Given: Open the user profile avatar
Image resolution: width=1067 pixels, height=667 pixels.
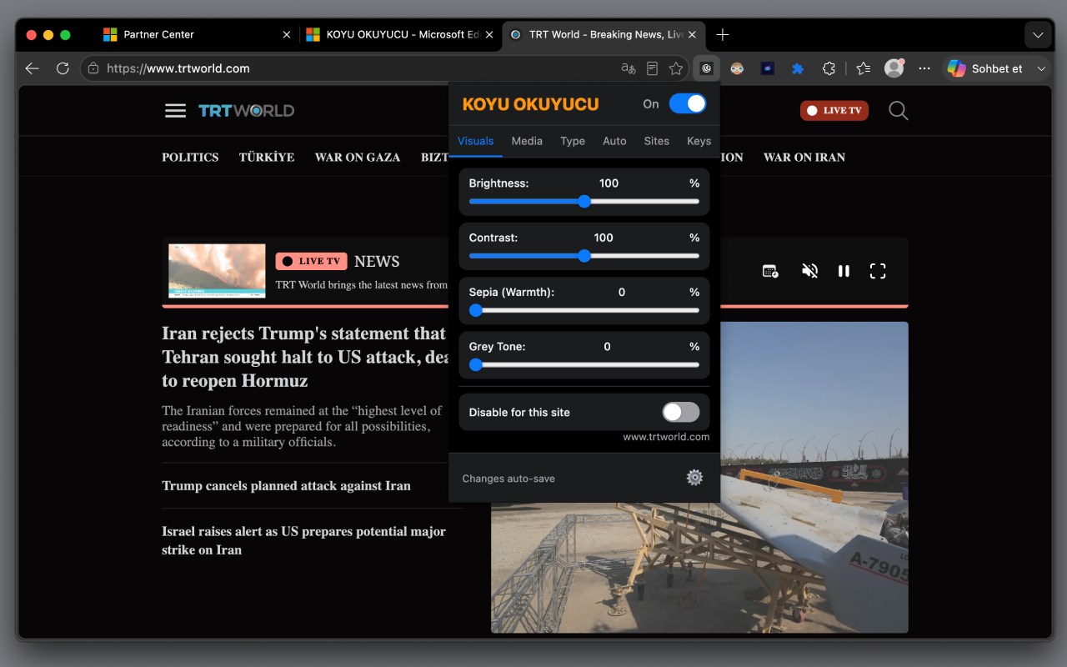Looking at the screenshot, I should click(894, 68).
